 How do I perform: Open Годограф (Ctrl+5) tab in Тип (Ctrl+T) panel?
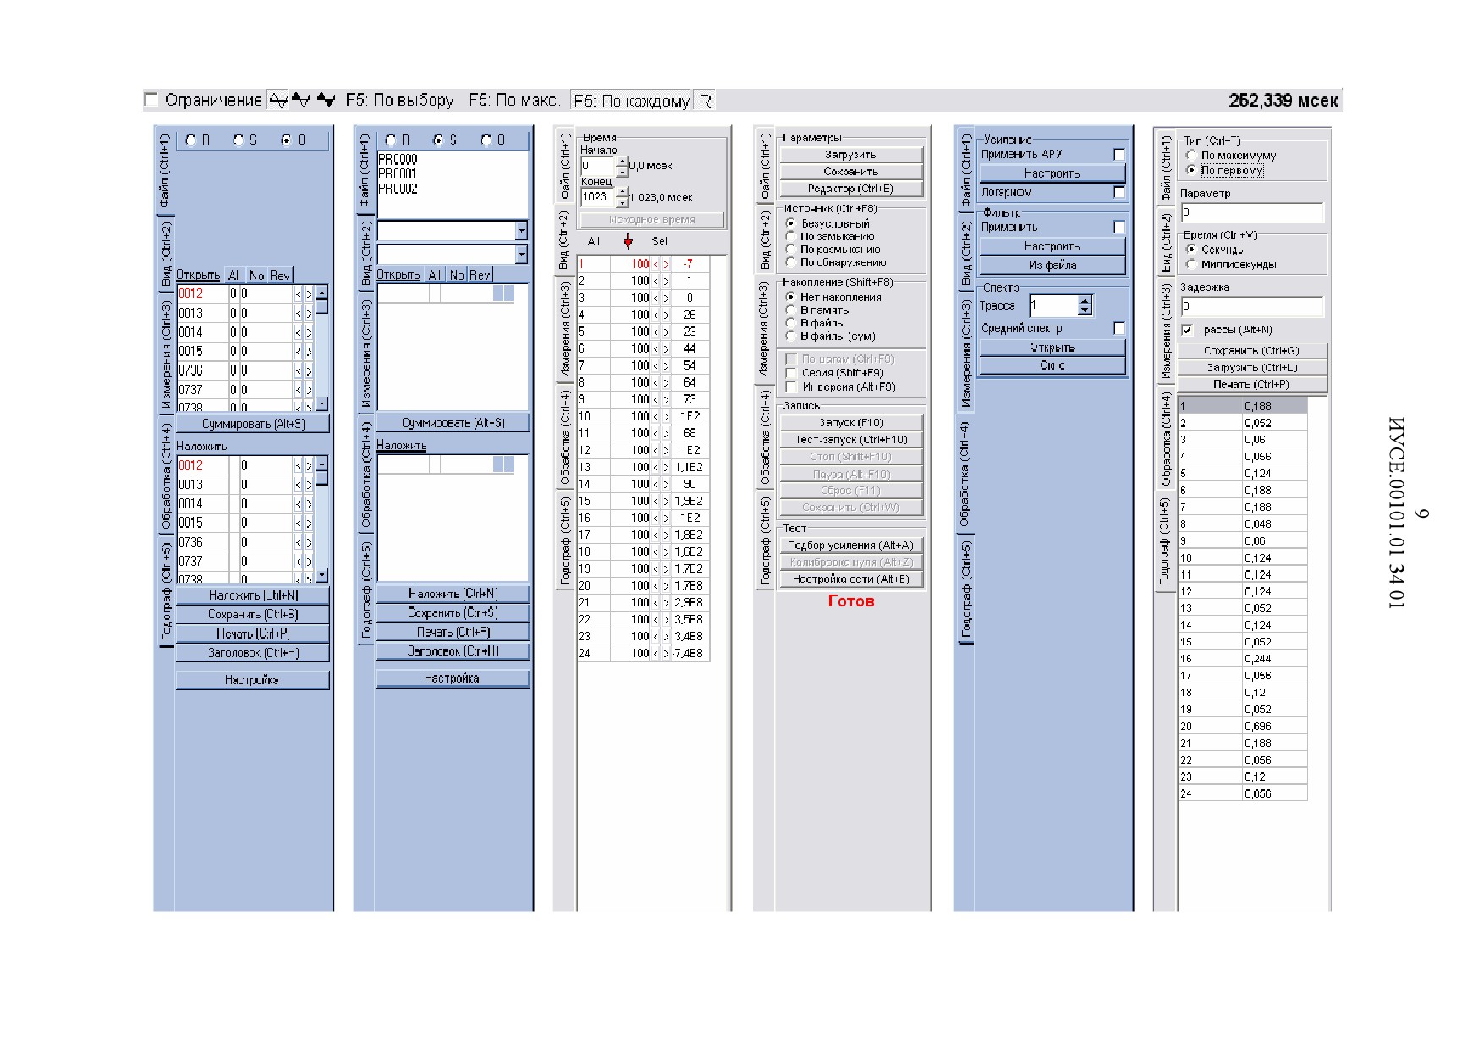click(x=1164, y=541)
